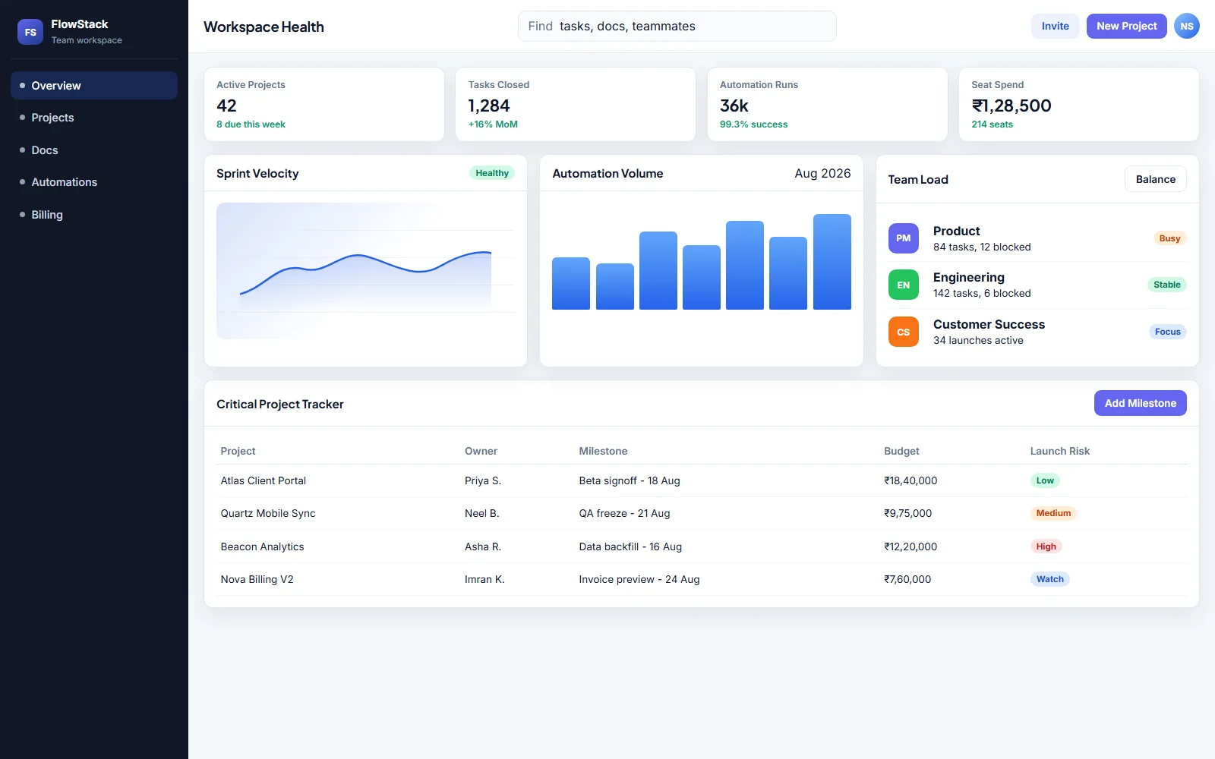Click the ₹7,60,000 budget cell
This screenshot has height=759, width=1215.
(x=907, y=579)
